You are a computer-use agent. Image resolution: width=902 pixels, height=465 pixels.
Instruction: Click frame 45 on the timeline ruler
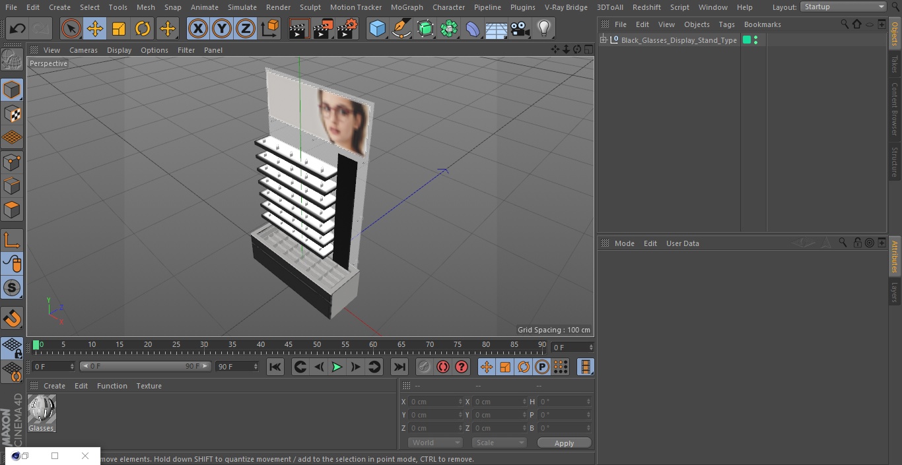pyautogui.click(x=289, y=345)
